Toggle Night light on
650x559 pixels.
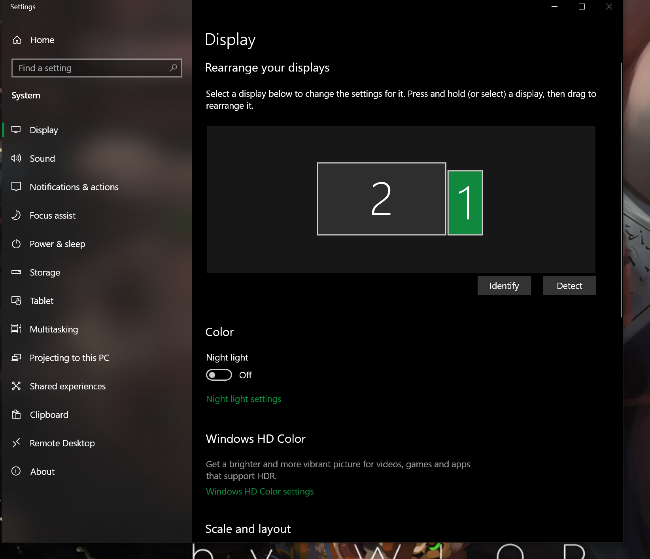coord(219,375)
